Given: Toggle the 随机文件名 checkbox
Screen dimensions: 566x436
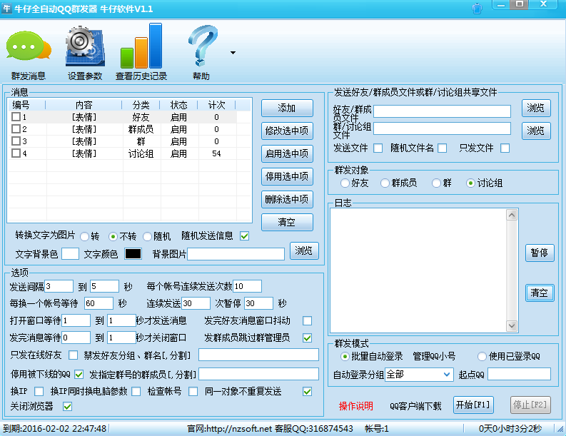Looking at the screenshot, I should tap(443, 148).
